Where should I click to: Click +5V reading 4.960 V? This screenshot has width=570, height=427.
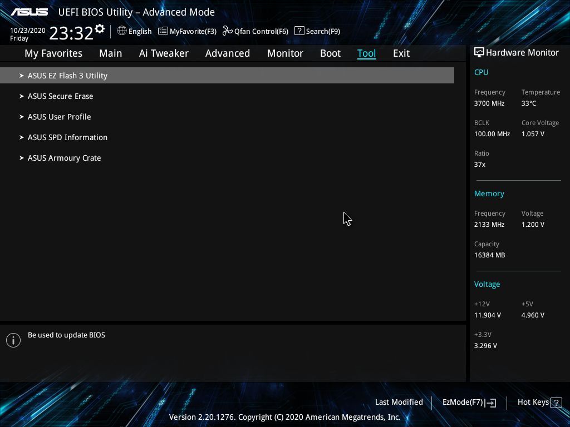coord(533,315)
